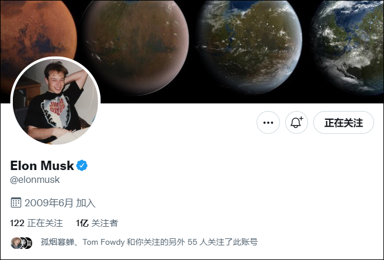Click the Tom Fowdy name in mutual followers
The height and width of the screenshot is (260, 384).
pos(104,242)
